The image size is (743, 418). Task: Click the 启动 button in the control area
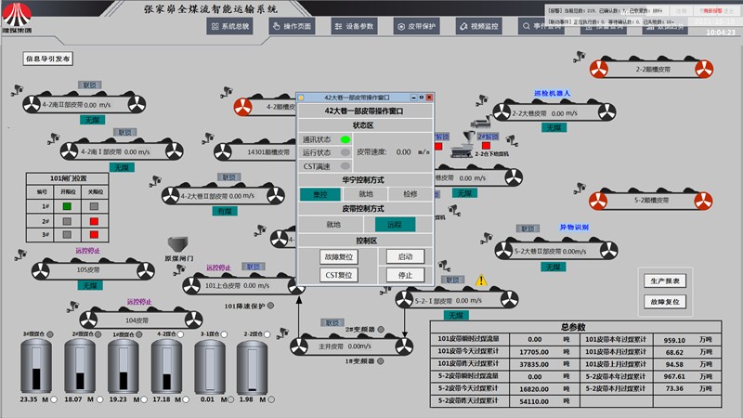(405, 257)
